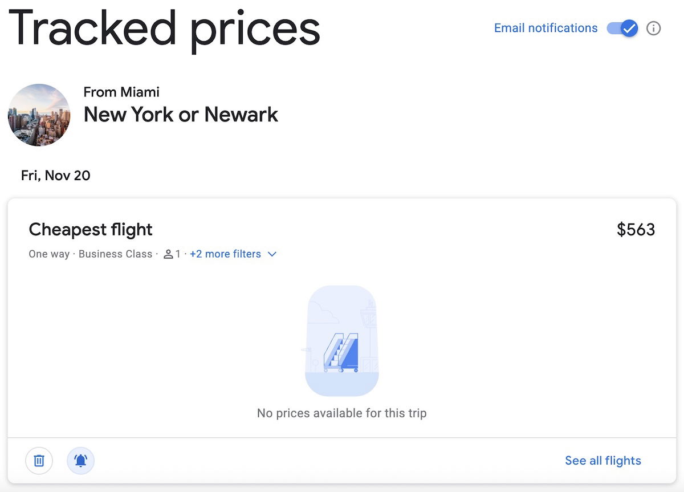Click the From Miami origin text
This screenshot has width=684, height=492.
[x=121, y=92]
